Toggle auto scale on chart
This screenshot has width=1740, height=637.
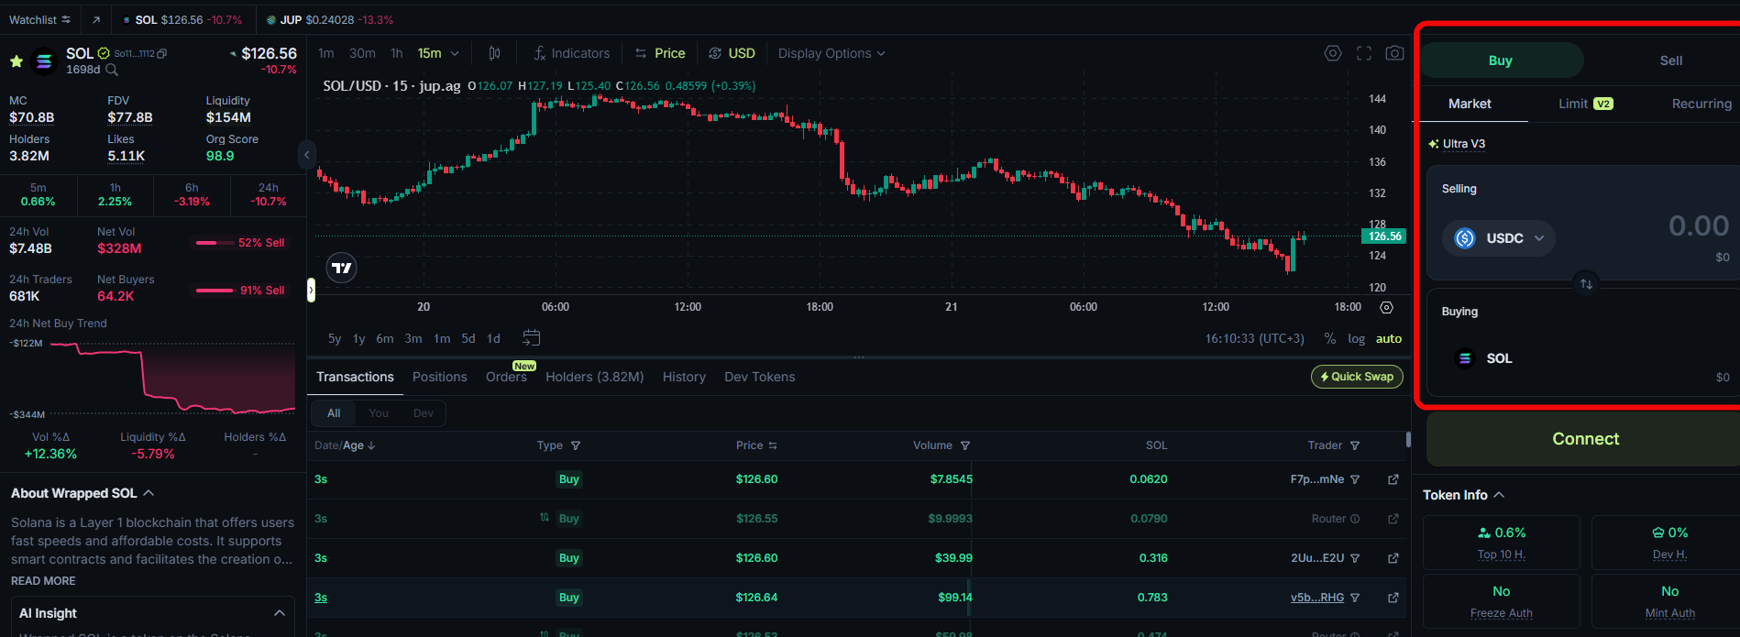[x=1388, y=339]
